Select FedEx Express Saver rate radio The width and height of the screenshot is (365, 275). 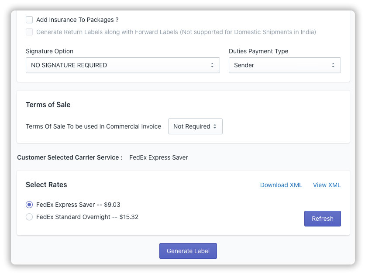[29, 205]
